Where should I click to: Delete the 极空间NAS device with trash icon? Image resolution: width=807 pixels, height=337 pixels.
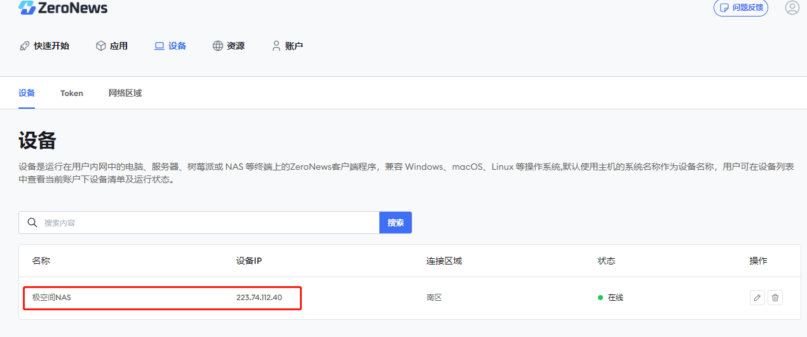tap(775, 297)
